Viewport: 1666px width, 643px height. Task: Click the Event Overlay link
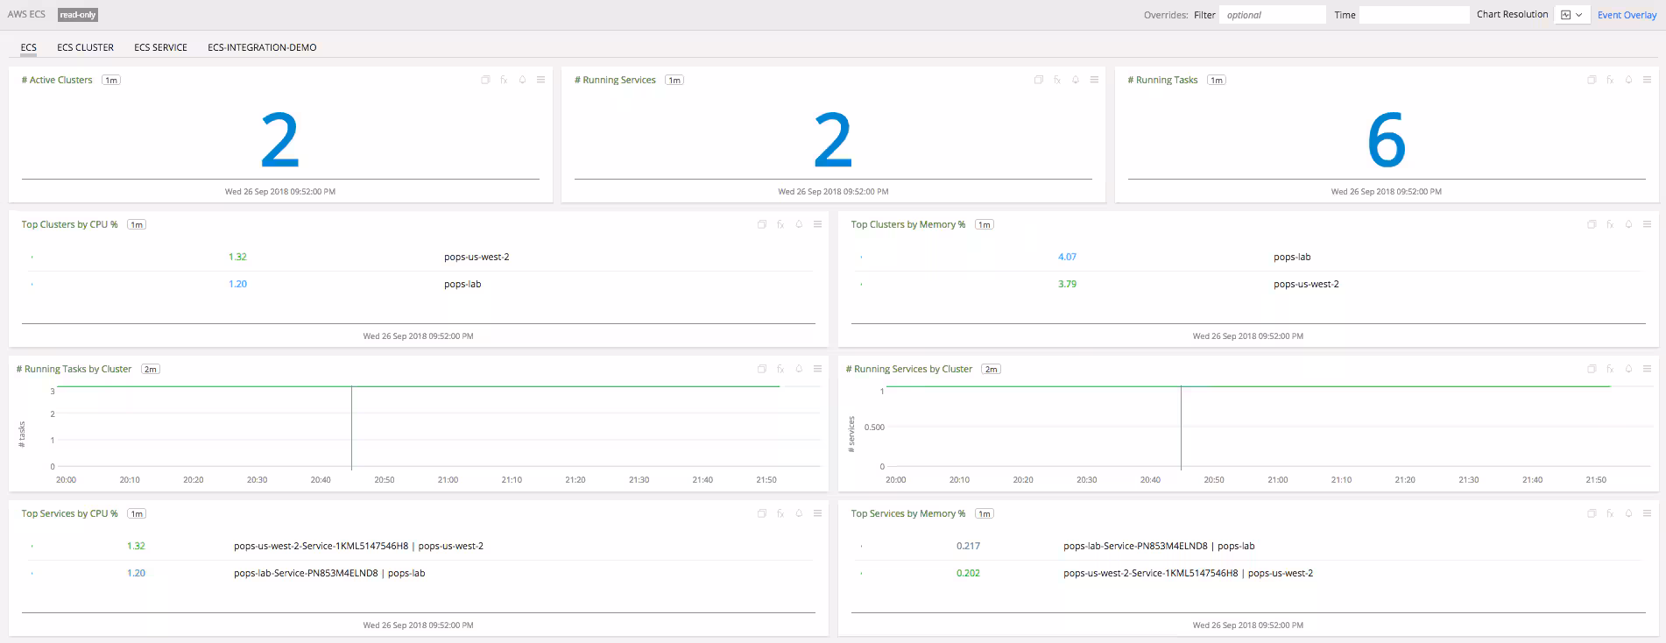click(1627, 15)
